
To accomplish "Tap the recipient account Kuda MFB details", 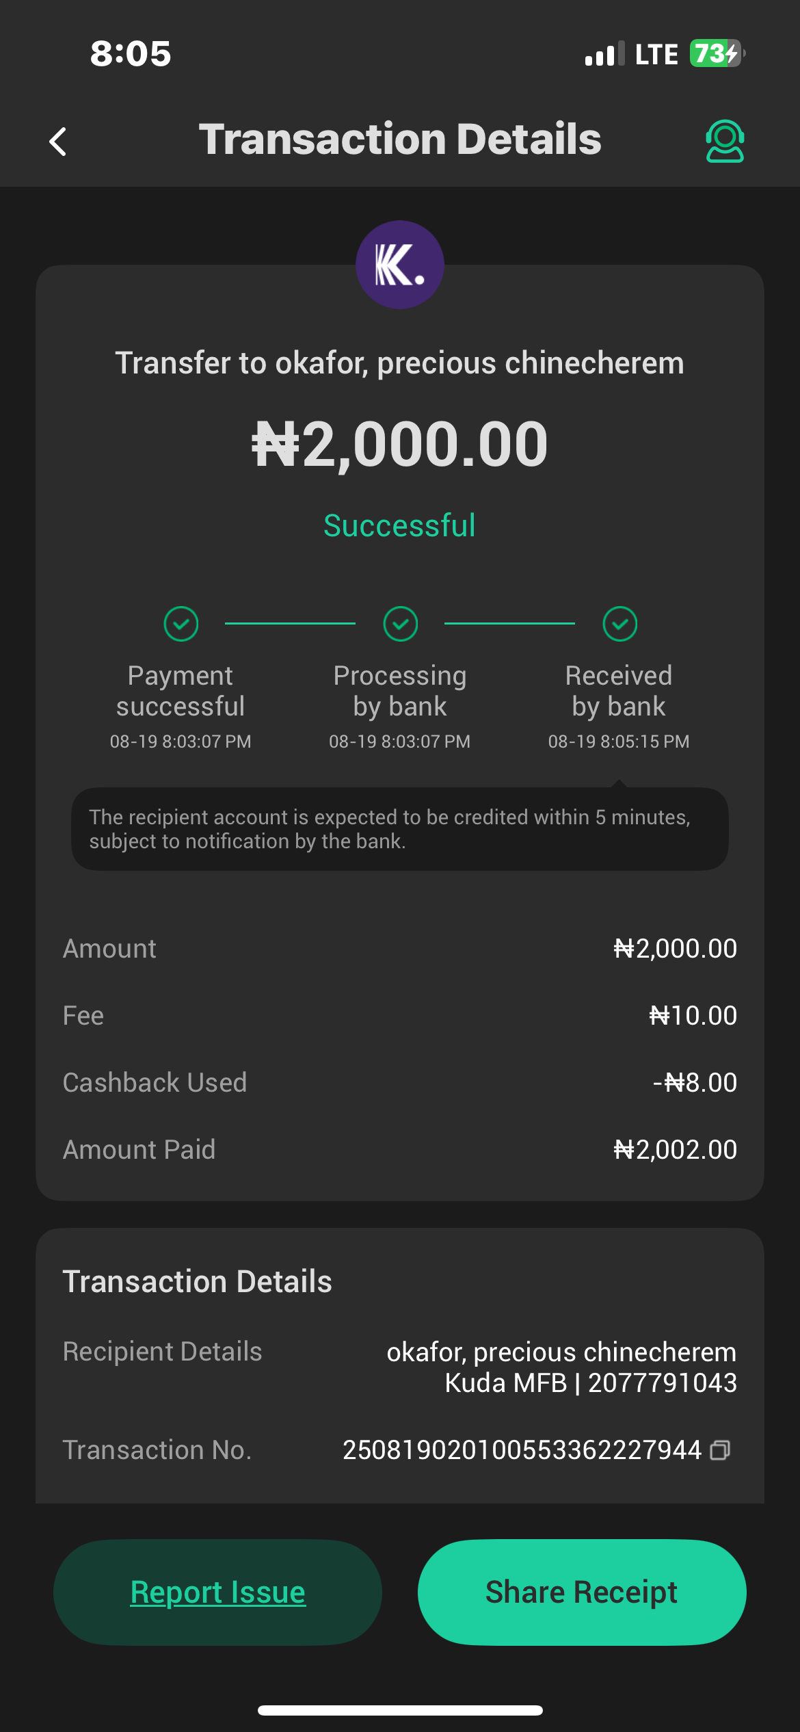I will pos(590,1383).
